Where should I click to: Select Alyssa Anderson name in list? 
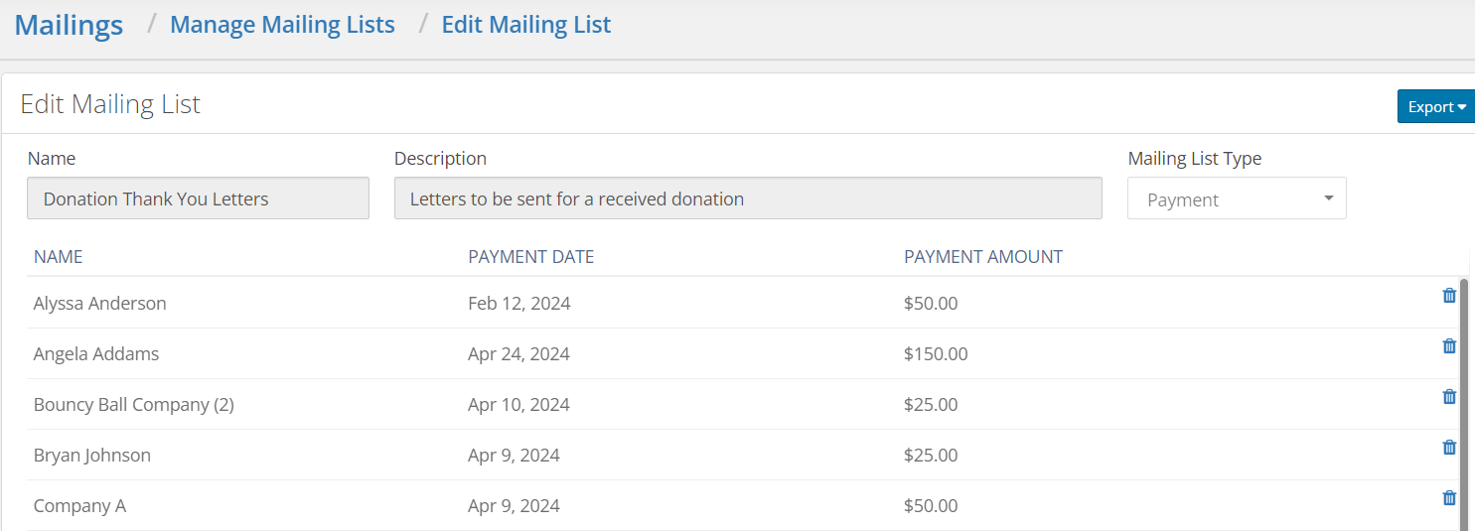click(x=100, y=304)
